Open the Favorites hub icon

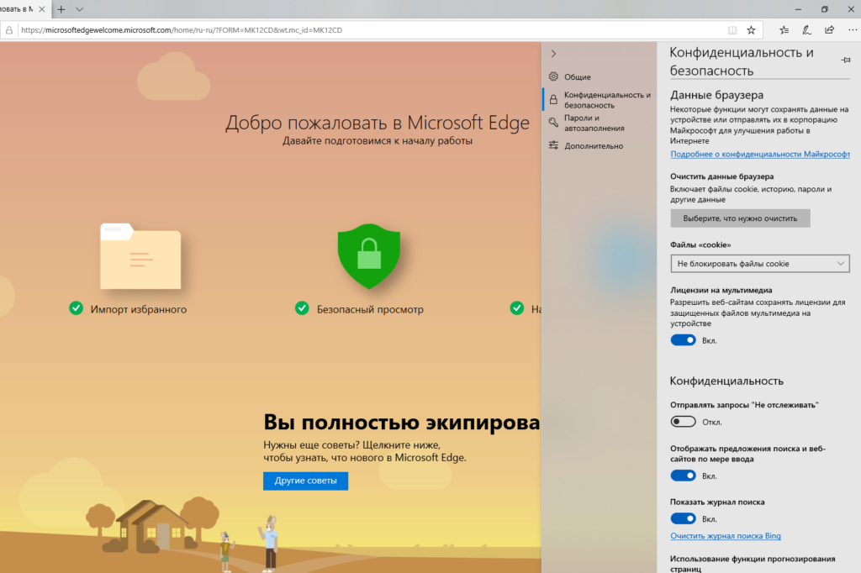(x=784, y=30)
